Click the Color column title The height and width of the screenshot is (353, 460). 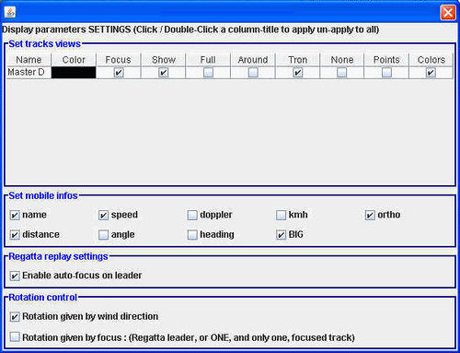[74, 60]
